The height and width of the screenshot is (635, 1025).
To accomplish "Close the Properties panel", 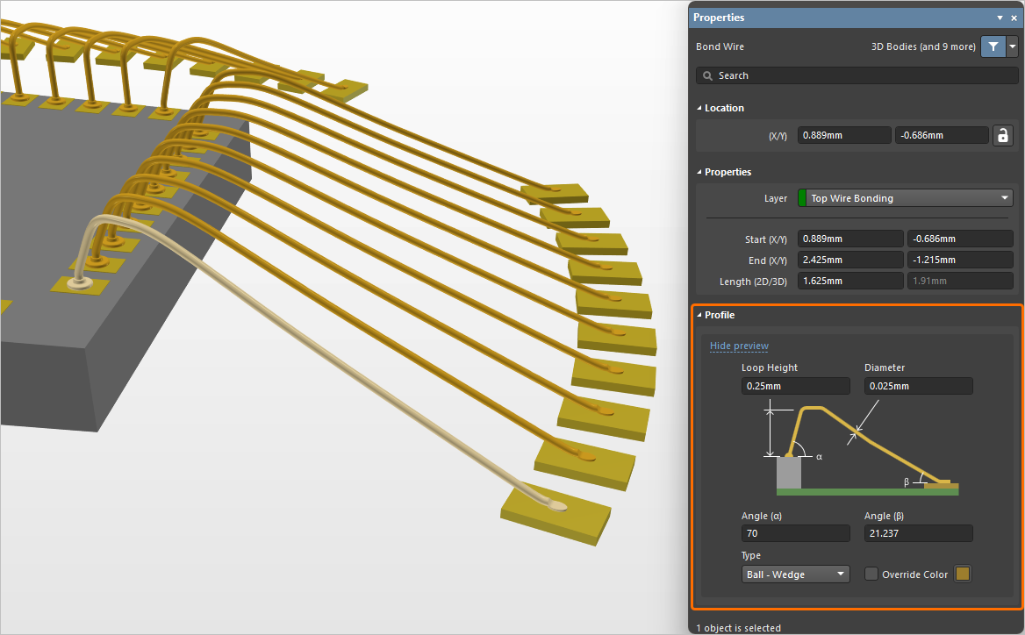I will (1014, 18).
